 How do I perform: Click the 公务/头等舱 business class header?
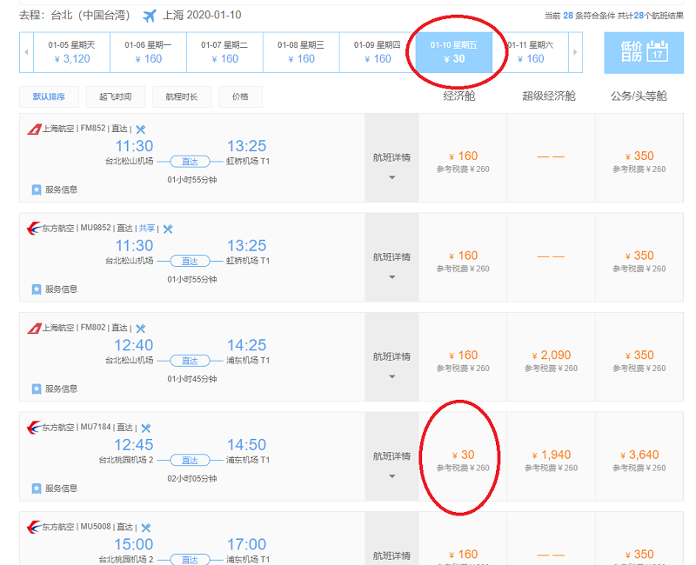639,96
